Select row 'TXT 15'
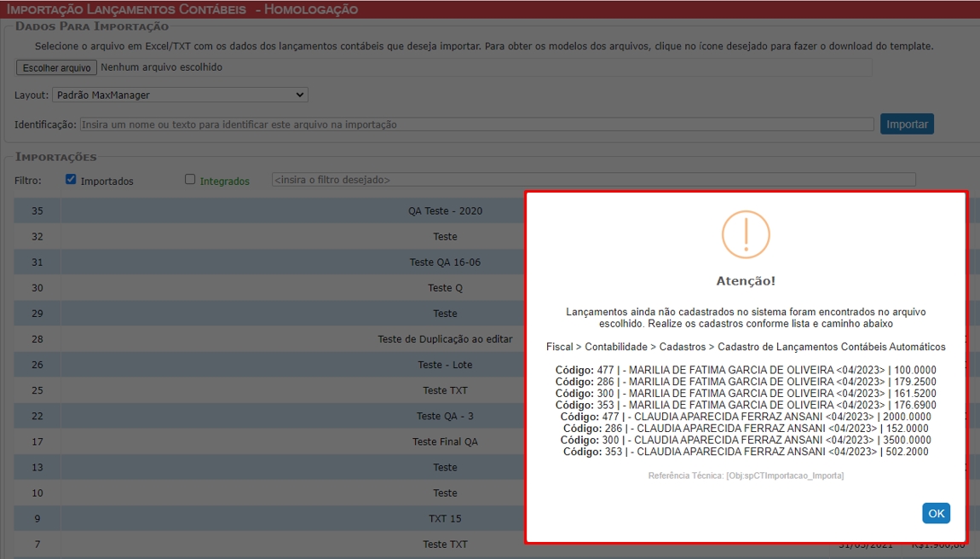 point(445,518)
